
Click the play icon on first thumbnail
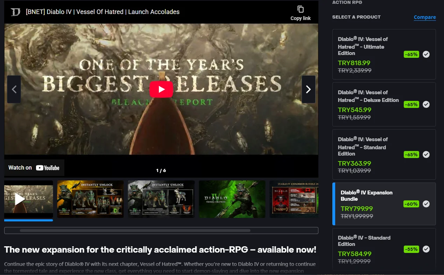[20, 199]
